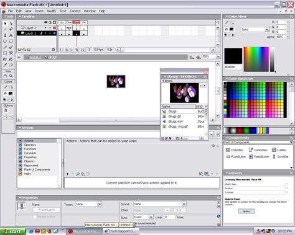The height and width of the screenshot is (235, 295).
Task: Click the Windows start button
Action: [12, 231]
